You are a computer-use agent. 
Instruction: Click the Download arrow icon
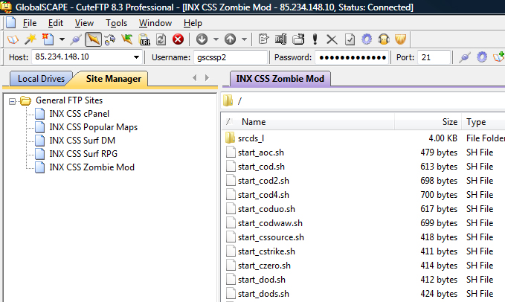[x=202, y=39]
